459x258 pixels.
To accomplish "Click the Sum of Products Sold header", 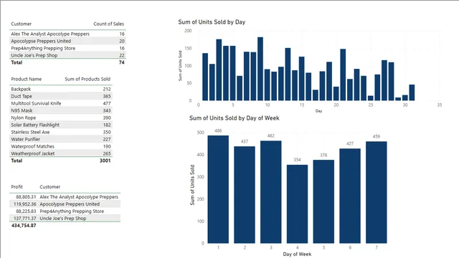I will click(x=87, y=79).
